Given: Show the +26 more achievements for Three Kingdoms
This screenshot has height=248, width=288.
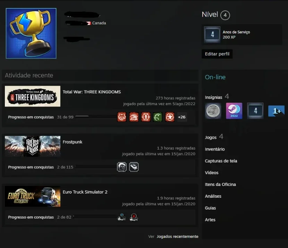Looking at the screenshot, I should click(182, 117).
